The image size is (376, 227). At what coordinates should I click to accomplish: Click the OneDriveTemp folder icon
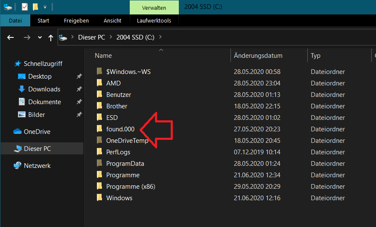(99, 140)
